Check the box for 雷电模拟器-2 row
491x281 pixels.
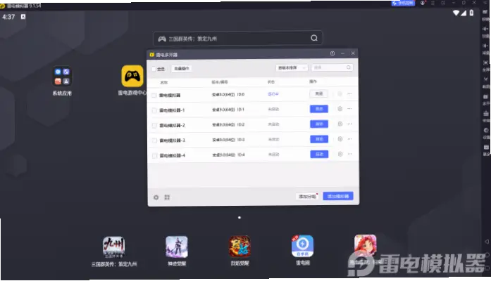[154, 126]
